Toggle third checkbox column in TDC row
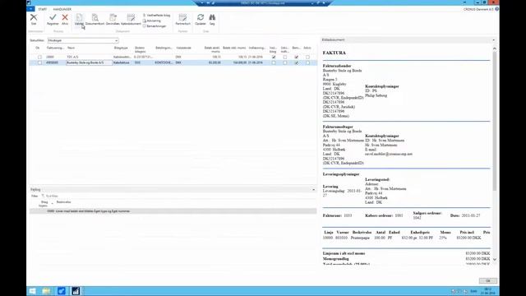Screen dimensions: 526x296 (x=285, y=57)
